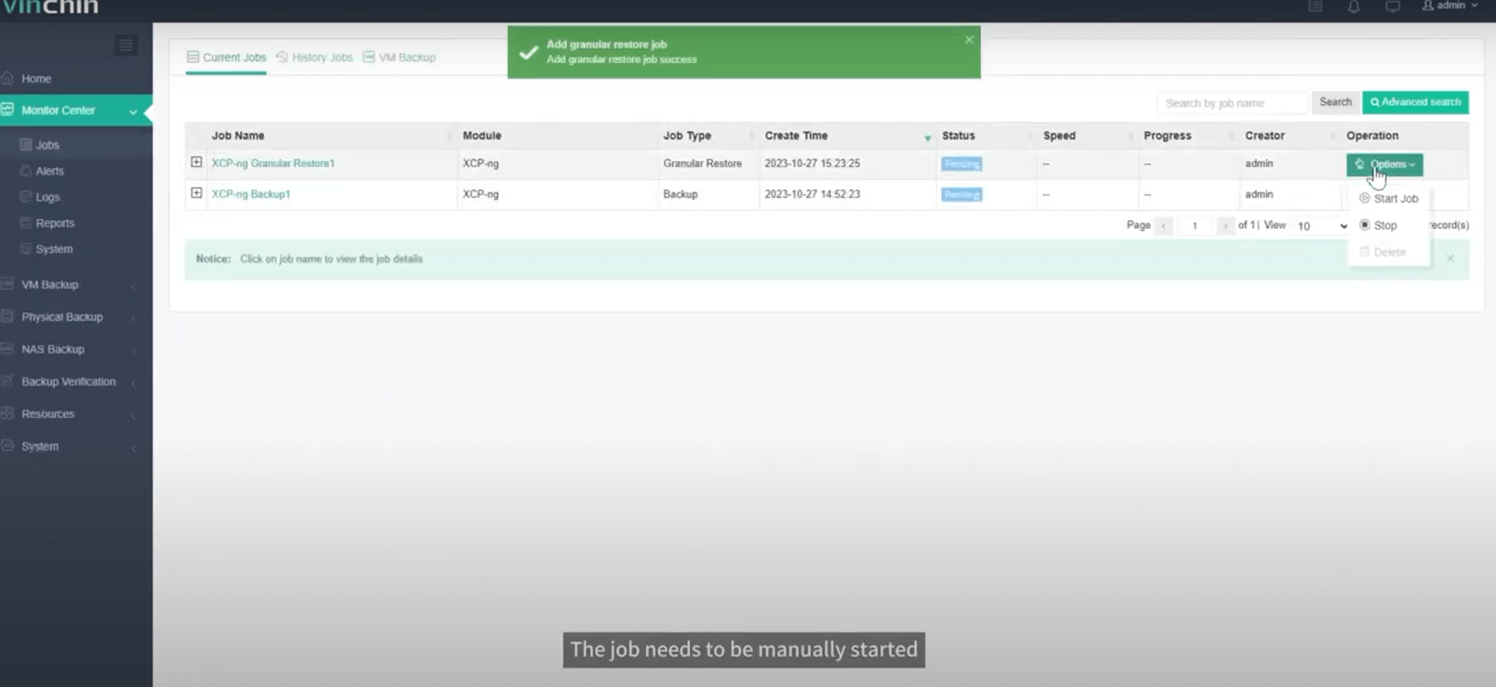Click the list icon in top bar
Screen dimensions: 1496x687
(x=1315, y=6)
